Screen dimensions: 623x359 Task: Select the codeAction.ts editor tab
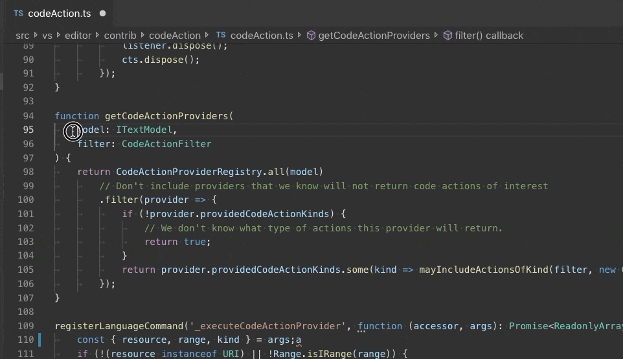click(x=60, y=13)
